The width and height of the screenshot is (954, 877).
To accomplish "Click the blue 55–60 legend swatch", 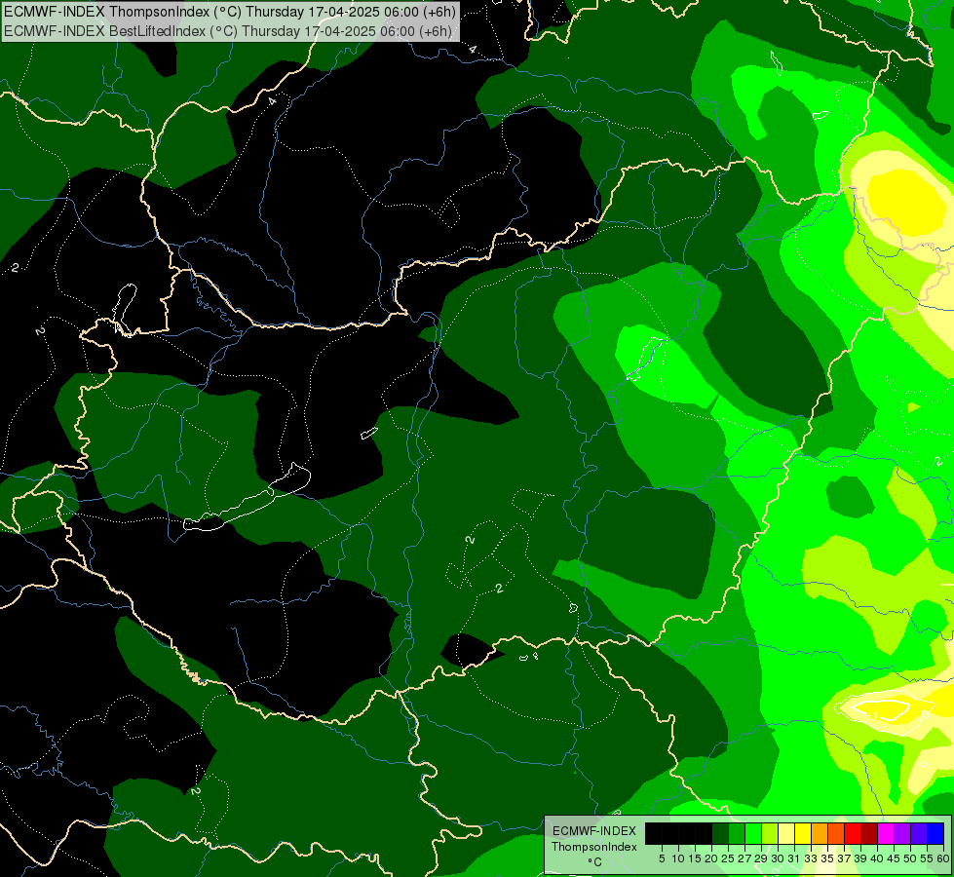I will [935, 833].
